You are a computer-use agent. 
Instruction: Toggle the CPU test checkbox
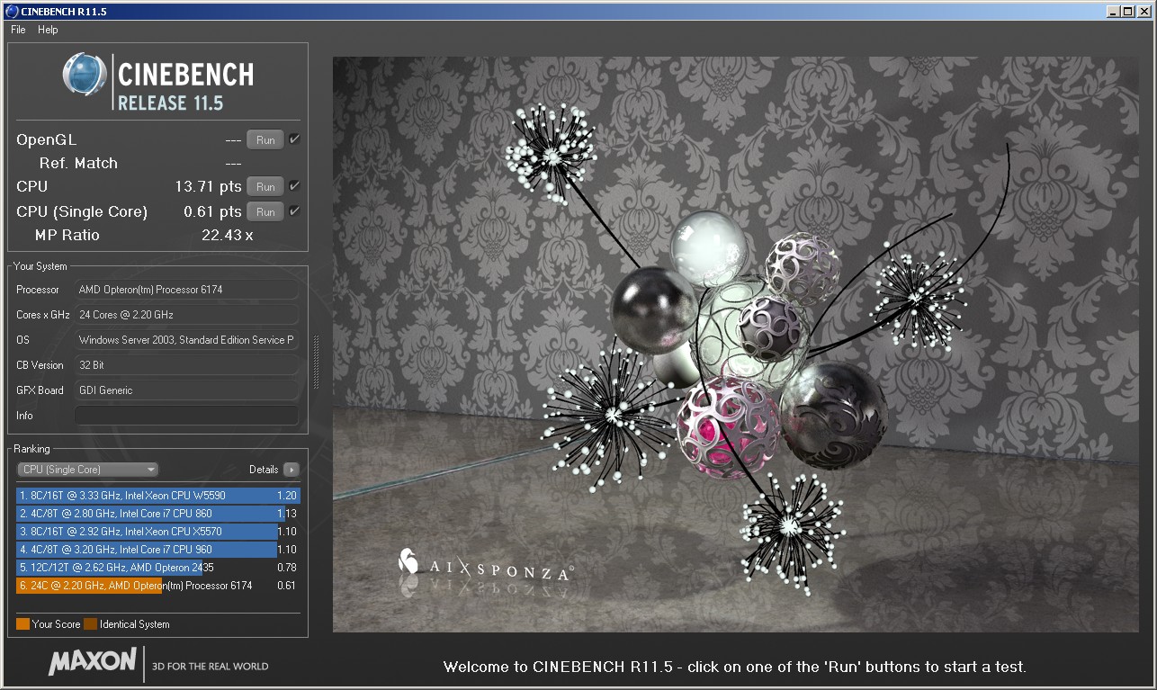[294, 186]
